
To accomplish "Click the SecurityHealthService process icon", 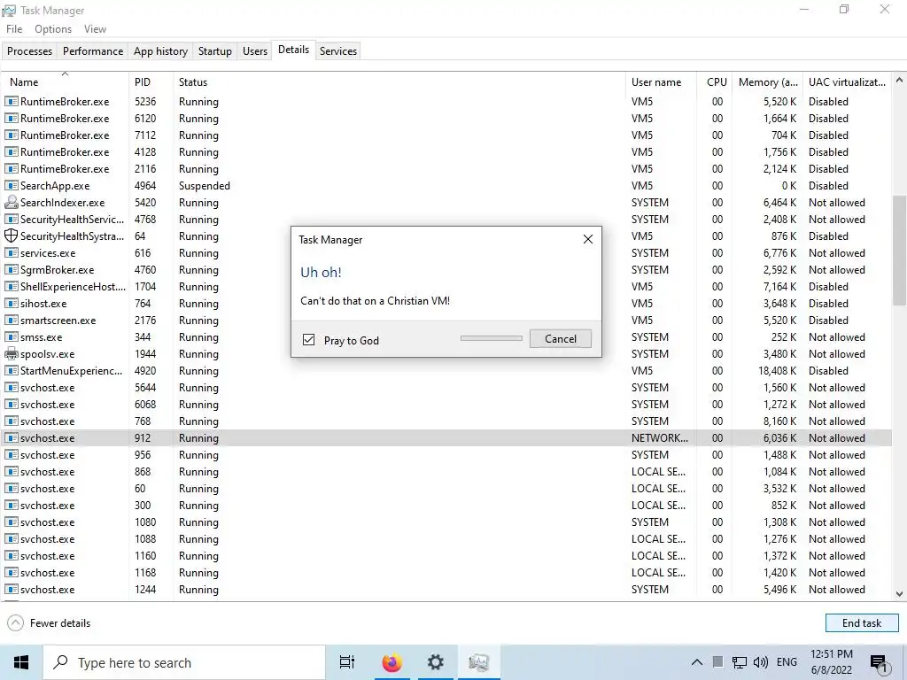I will 11,220.
